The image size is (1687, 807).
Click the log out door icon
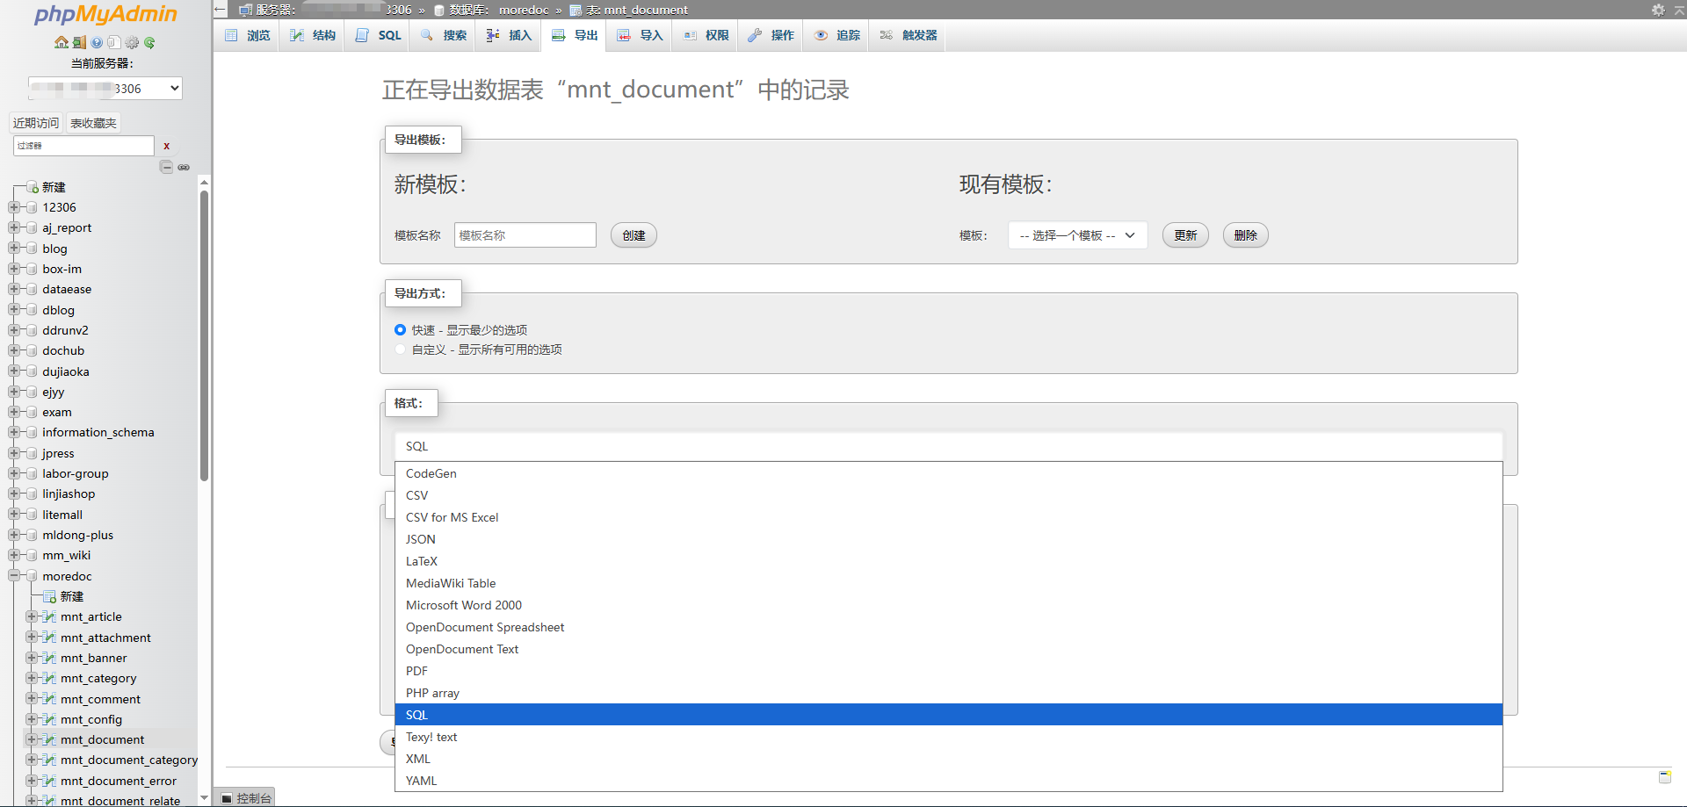(79, 42)
